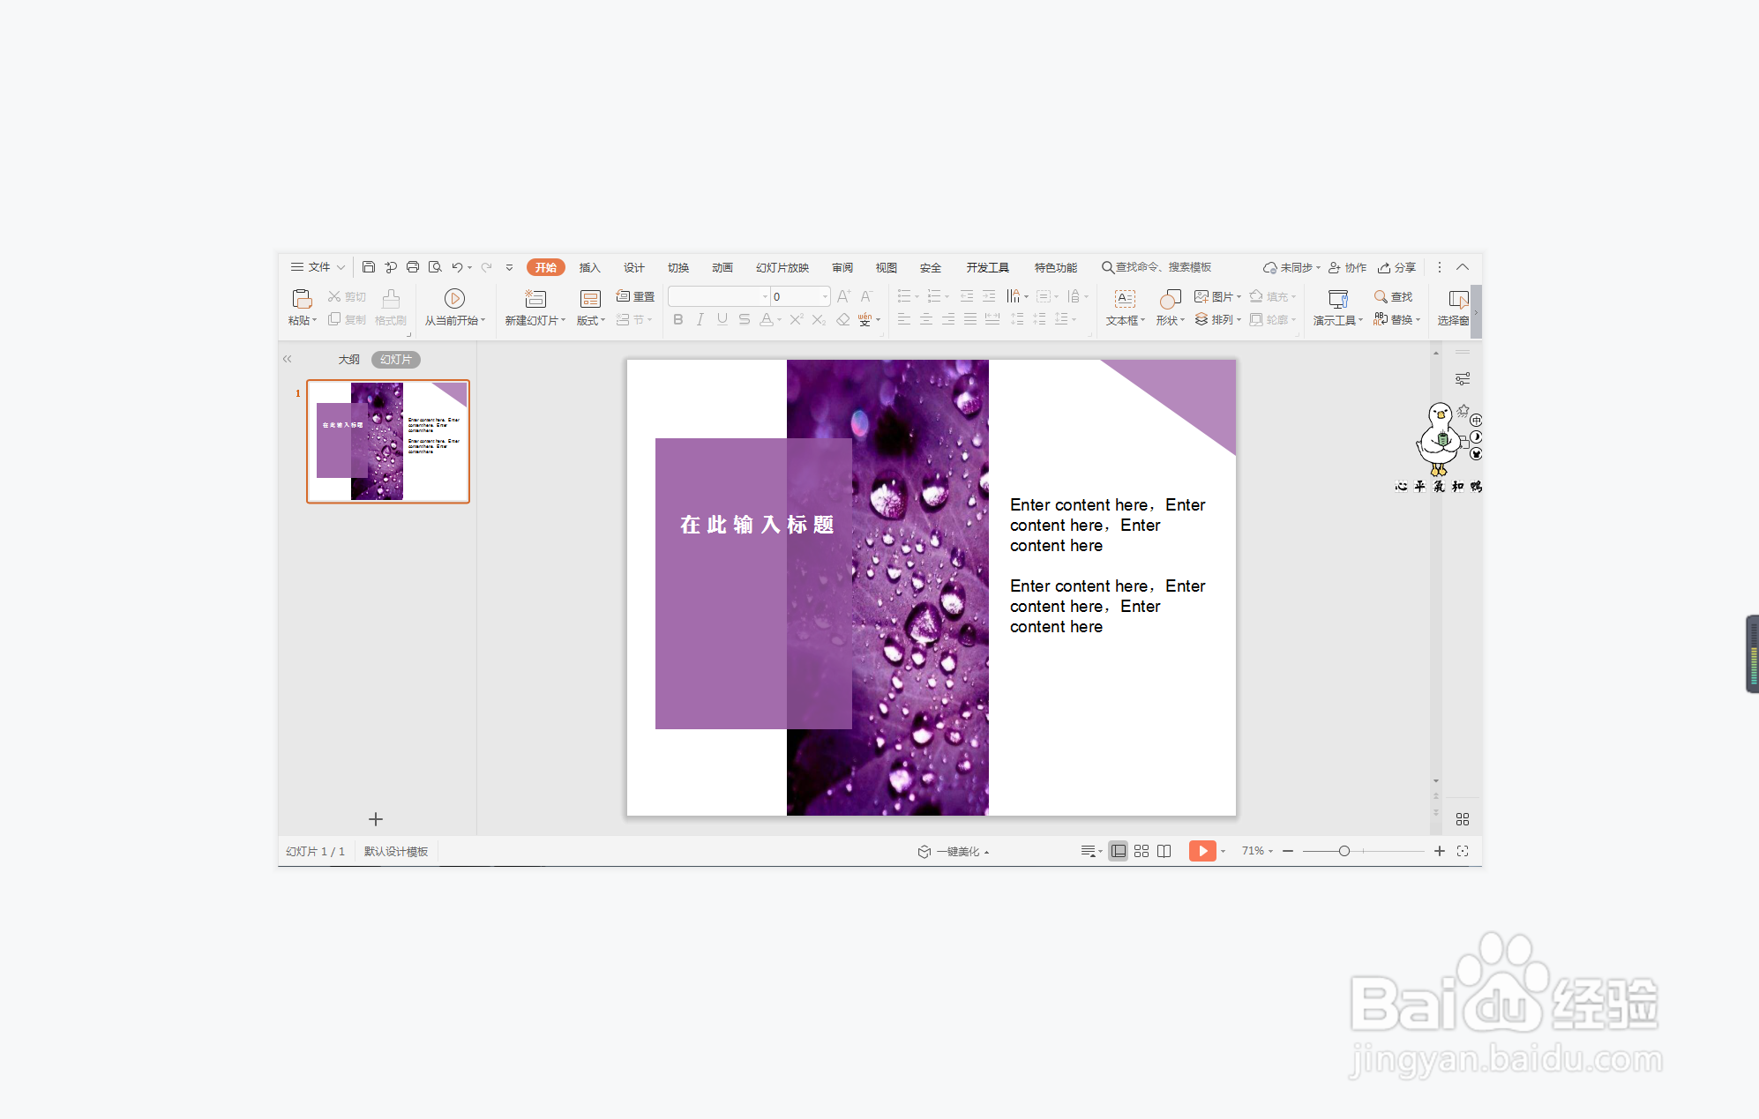The width and height of the screenshot is (1759, 1119).
Task: Click the 协作 (Collaborate) button
Action: [1348, 267]
